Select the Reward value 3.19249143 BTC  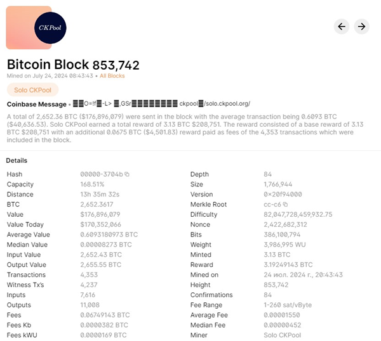[x=288, y=265]
